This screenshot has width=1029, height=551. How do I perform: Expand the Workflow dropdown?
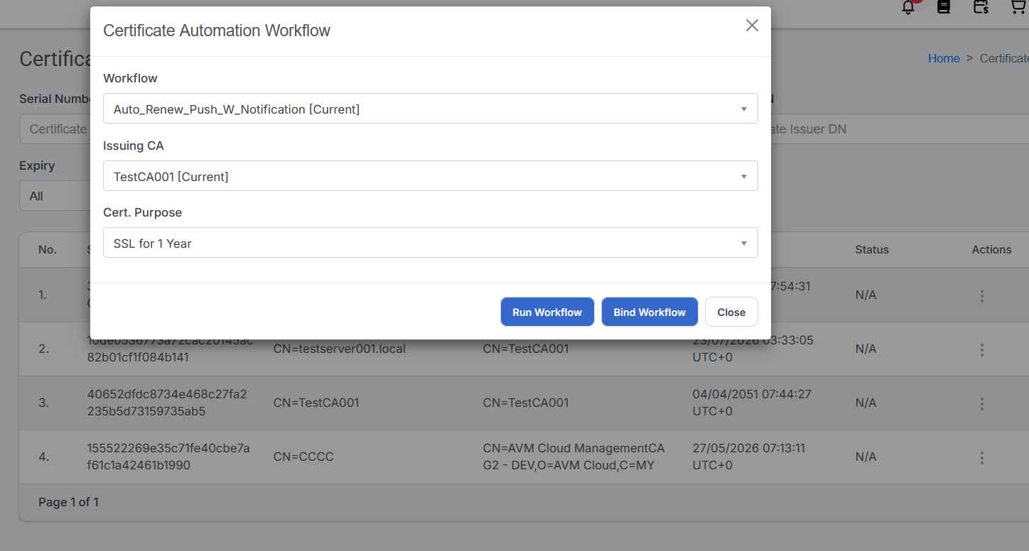(x=431, y=109)
